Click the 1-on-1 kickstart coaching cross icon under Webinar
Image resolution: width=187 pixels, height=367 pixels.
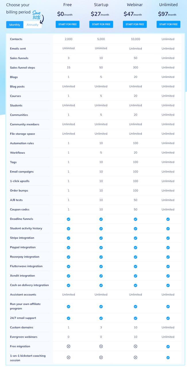click(x=135, y=358)
